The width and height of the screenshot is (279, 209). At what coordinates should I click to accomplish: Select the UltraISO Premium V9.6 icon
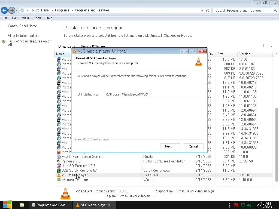[59, 166]
